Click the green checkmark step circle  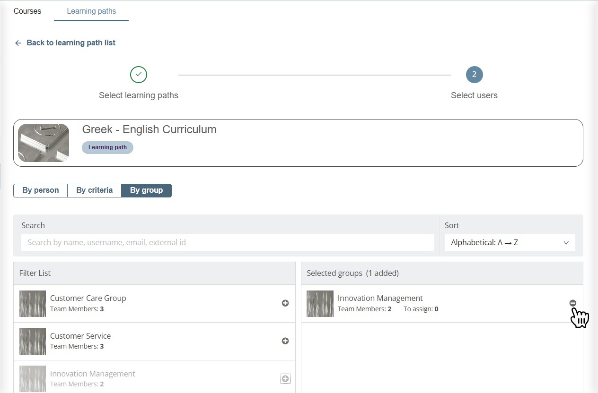139,75
